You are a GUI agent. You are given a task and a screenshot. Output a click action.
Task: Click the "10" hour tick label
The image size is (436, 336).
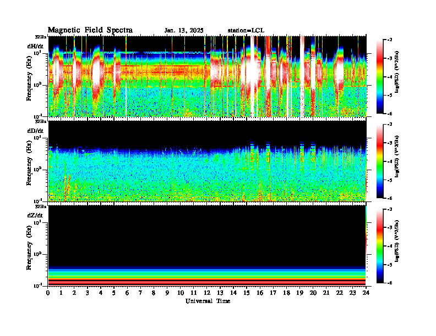(x=181, y=293)
